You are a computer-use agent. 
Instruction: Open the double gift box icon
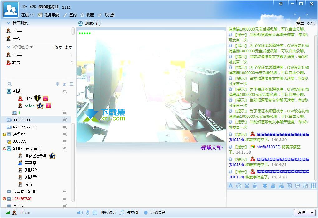point(281,186)
